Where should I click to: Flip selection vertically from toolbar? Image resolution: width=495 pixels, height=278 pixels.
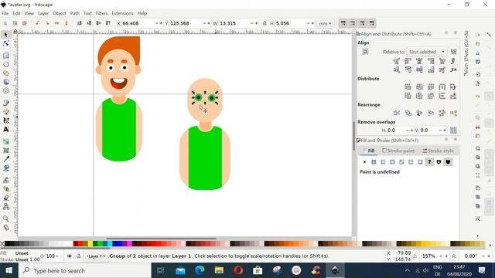pyautogui.click(x=67, y=23)
